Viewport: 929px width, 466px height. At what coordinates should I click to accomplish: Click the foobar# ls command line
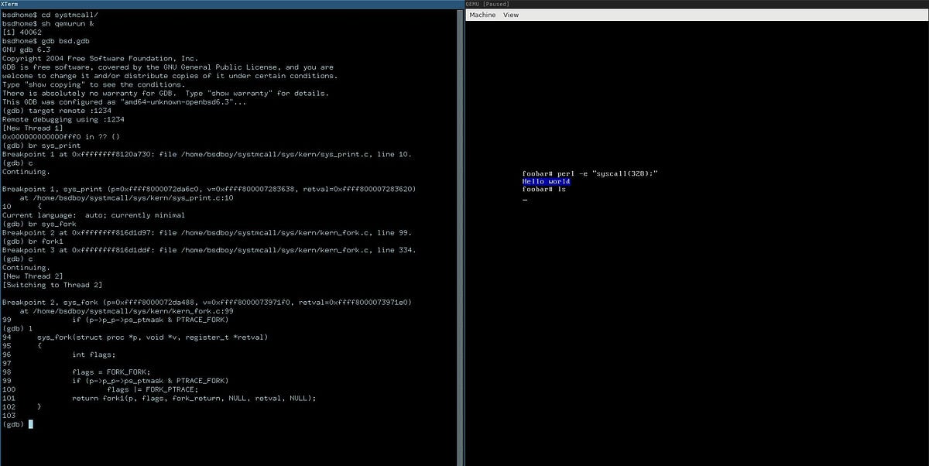click(x=543, y=189)
